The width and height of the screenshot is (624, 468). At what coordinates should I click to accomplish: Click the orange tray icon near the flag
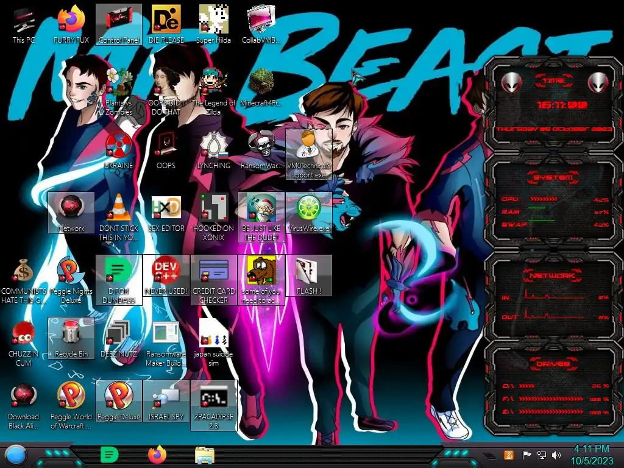[x=509, y=455]
